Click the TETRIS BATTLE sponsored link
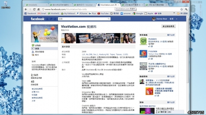Screen dimensions: 206x115 click(x=147, y=106)
